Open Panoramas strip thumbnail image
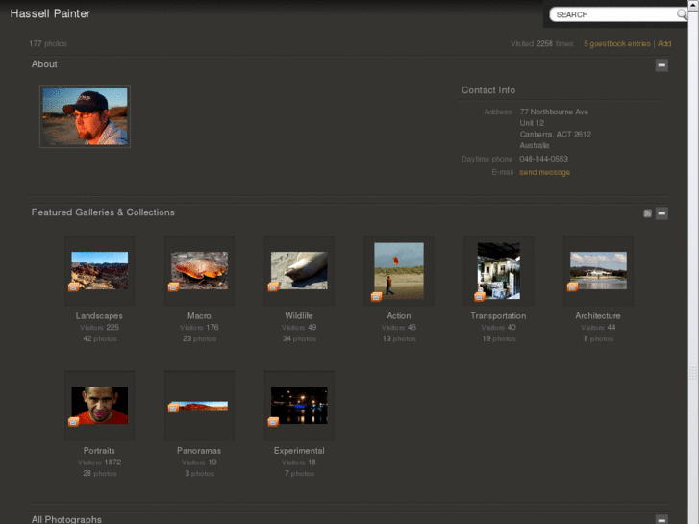This screenshot has height=524, width=699. tap(199, 406)
